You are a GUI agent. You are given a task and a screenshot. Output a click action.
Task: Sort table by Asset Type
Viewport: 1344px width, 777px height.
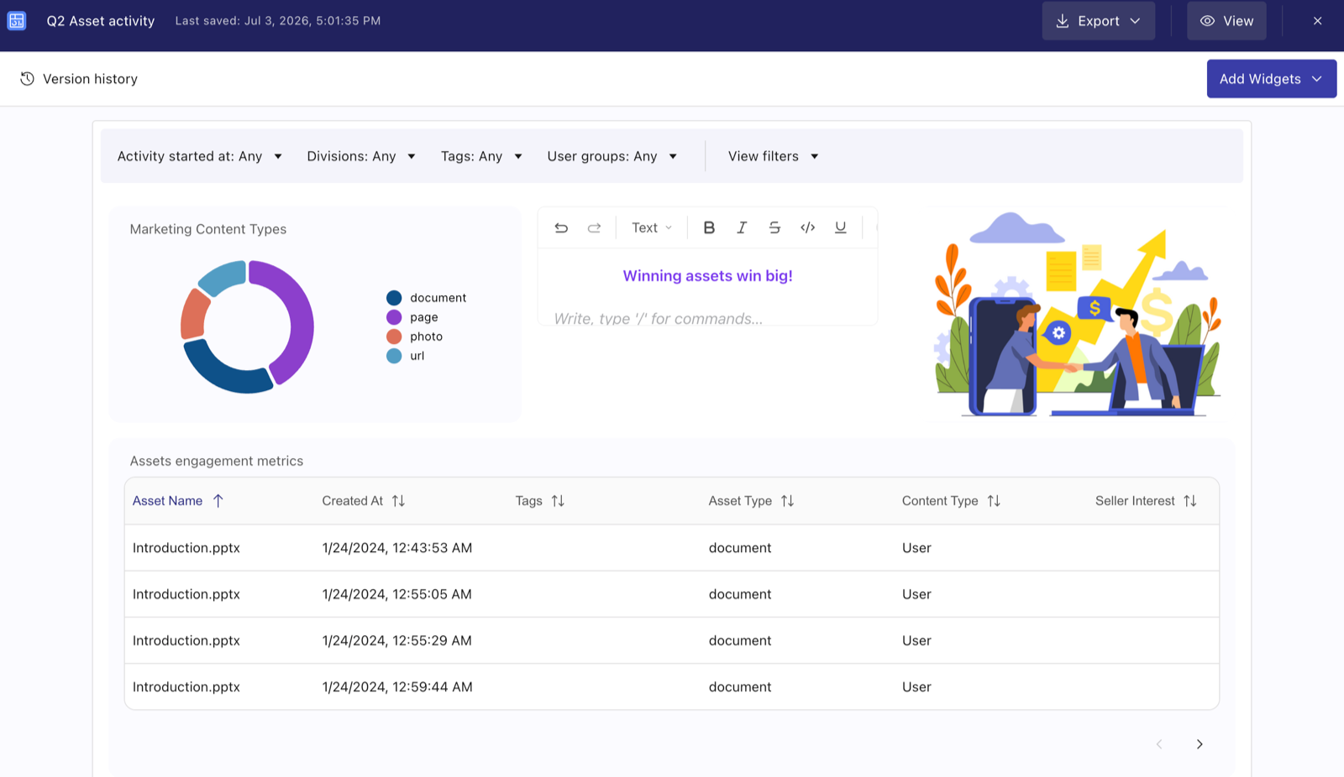(x=787, y=501)
